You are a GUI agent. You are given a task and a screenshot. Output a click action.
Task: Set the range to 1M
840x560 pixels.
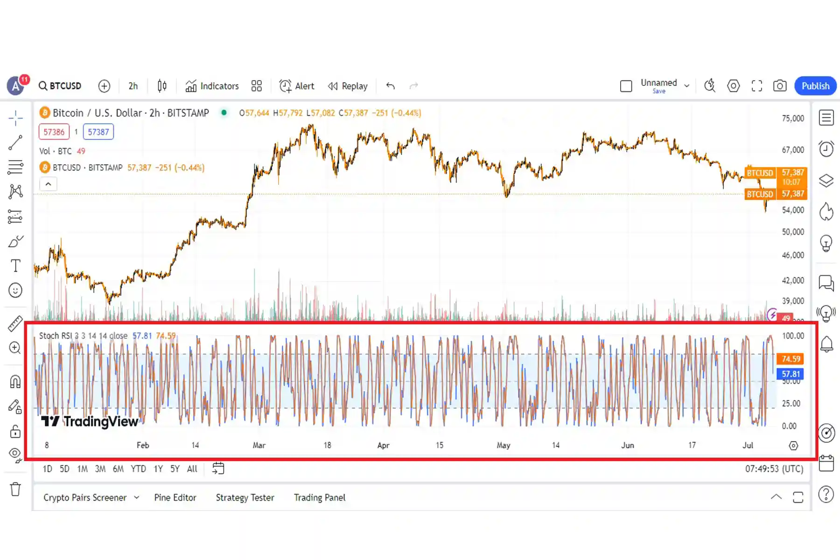[x=82, y=469]
